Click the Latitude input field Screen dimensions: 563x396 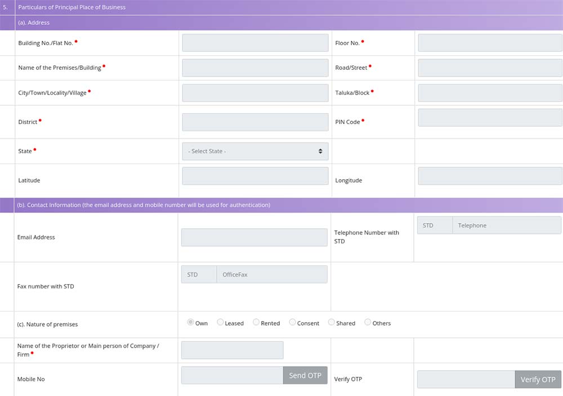pos(255,176)
